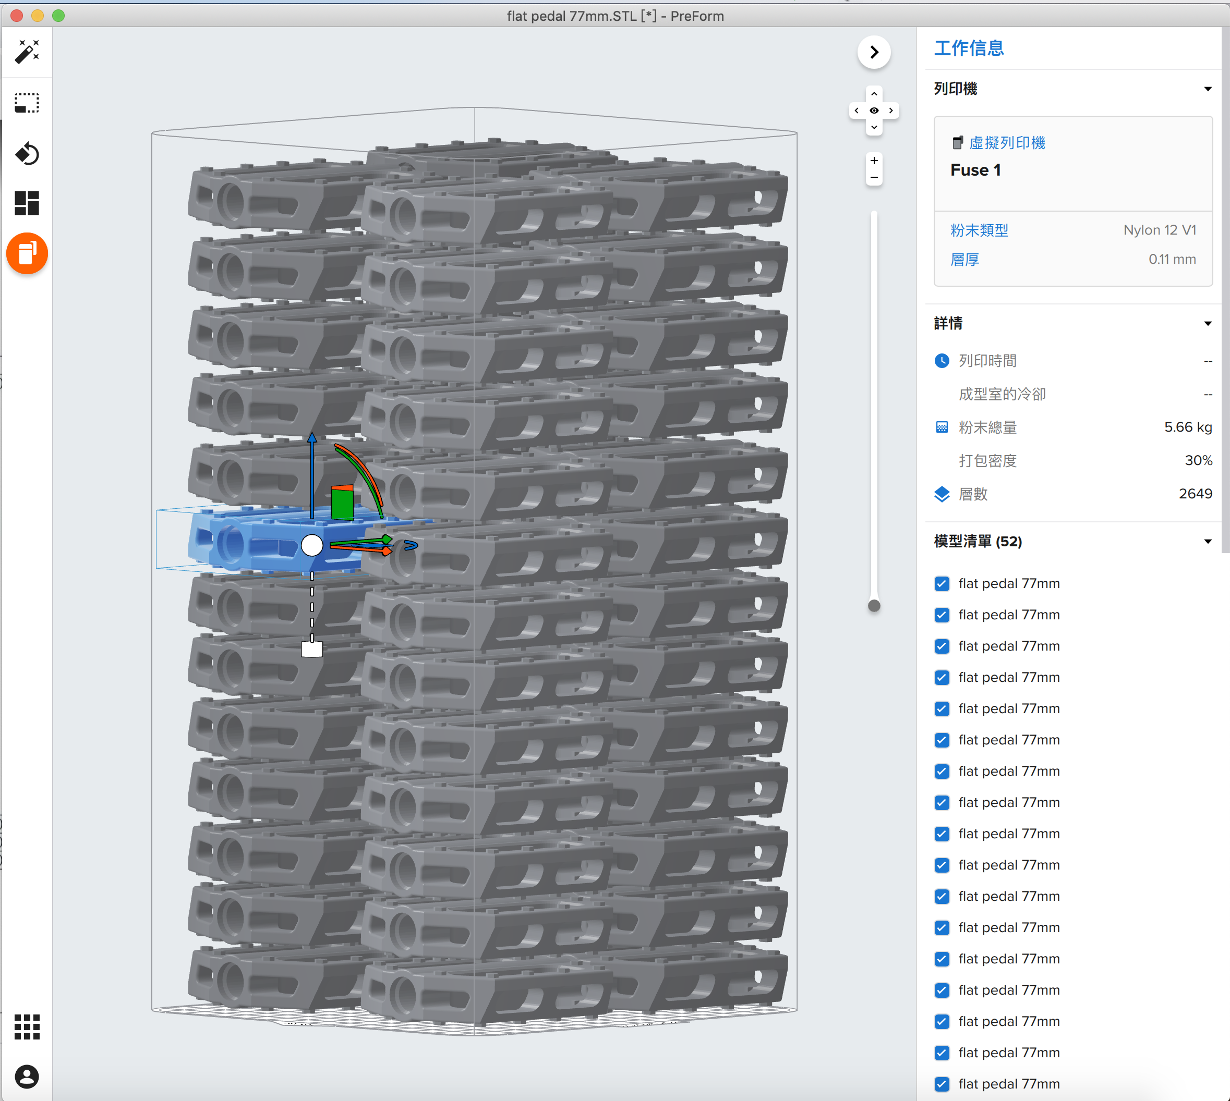Viewport: 1230px width, 1101px height.
Task: Click the layer slider track
Action: (x=874, y=405)
